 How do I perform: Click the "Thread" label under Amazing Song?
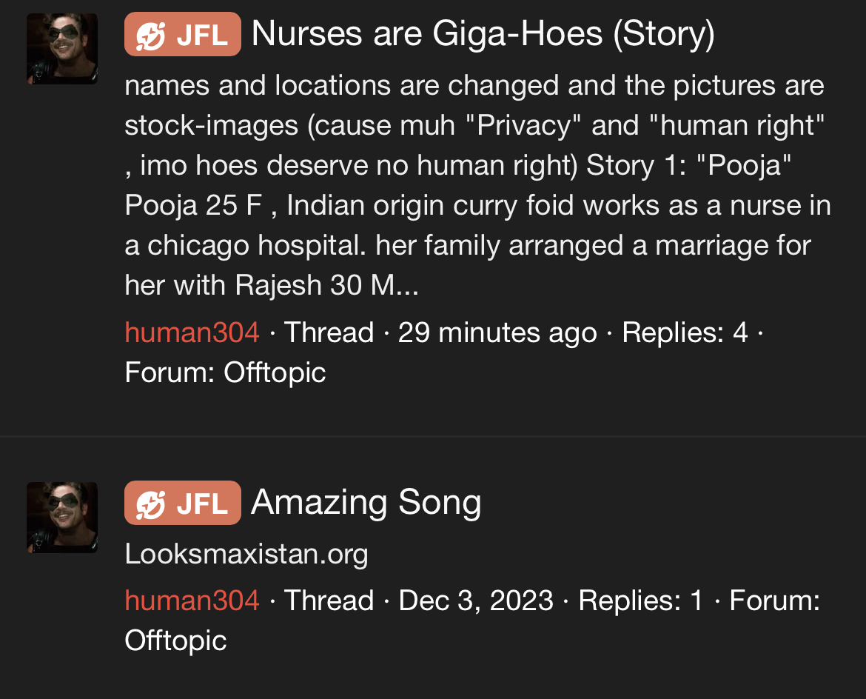(x=329, y=600)
